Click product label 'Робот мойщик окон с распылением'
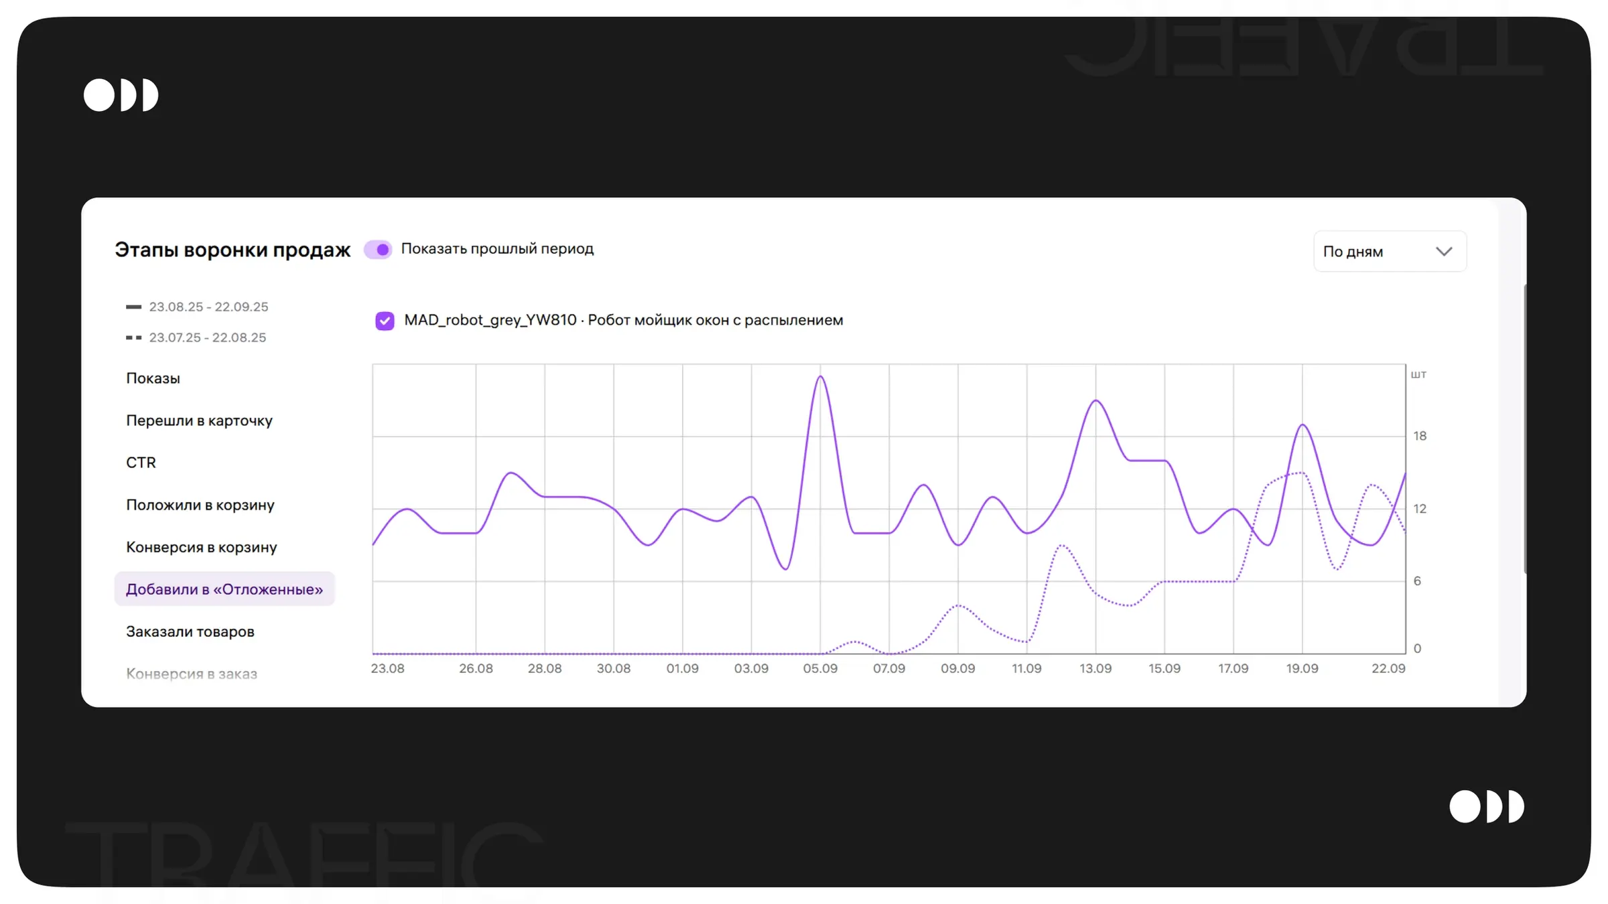The width and height of the screenshot is (1608, 904). click(x=715, y=320)
